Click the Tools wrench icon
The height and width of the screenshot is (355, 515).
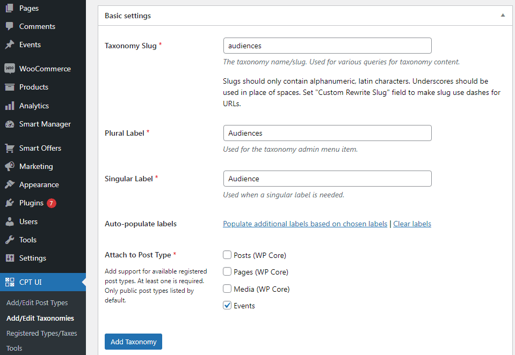click(x=9, y=240)
